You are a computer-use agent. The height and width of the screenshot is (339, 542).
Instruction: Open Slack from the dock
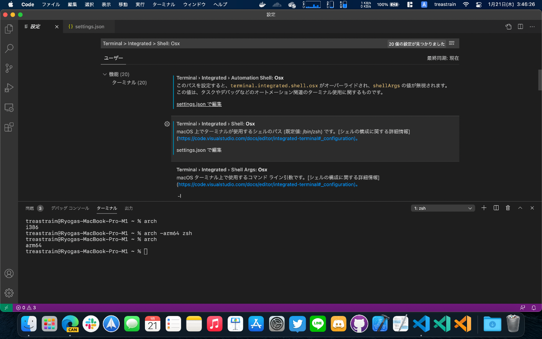coord(91,324)
